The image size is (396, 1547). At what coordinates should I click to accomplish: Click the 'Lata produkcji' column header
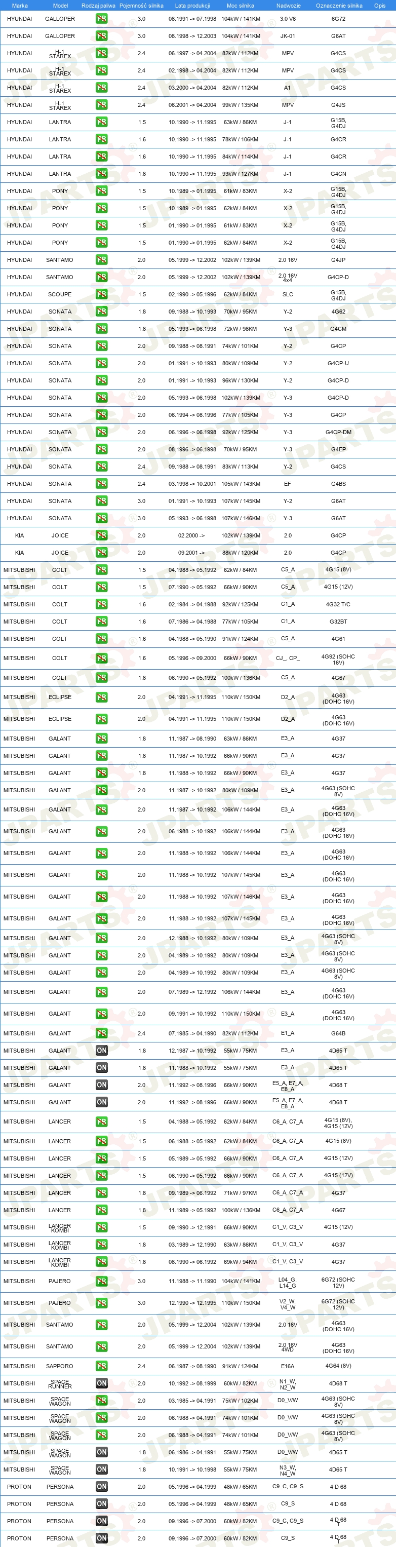pyautogui.click(x=192, y=6)
